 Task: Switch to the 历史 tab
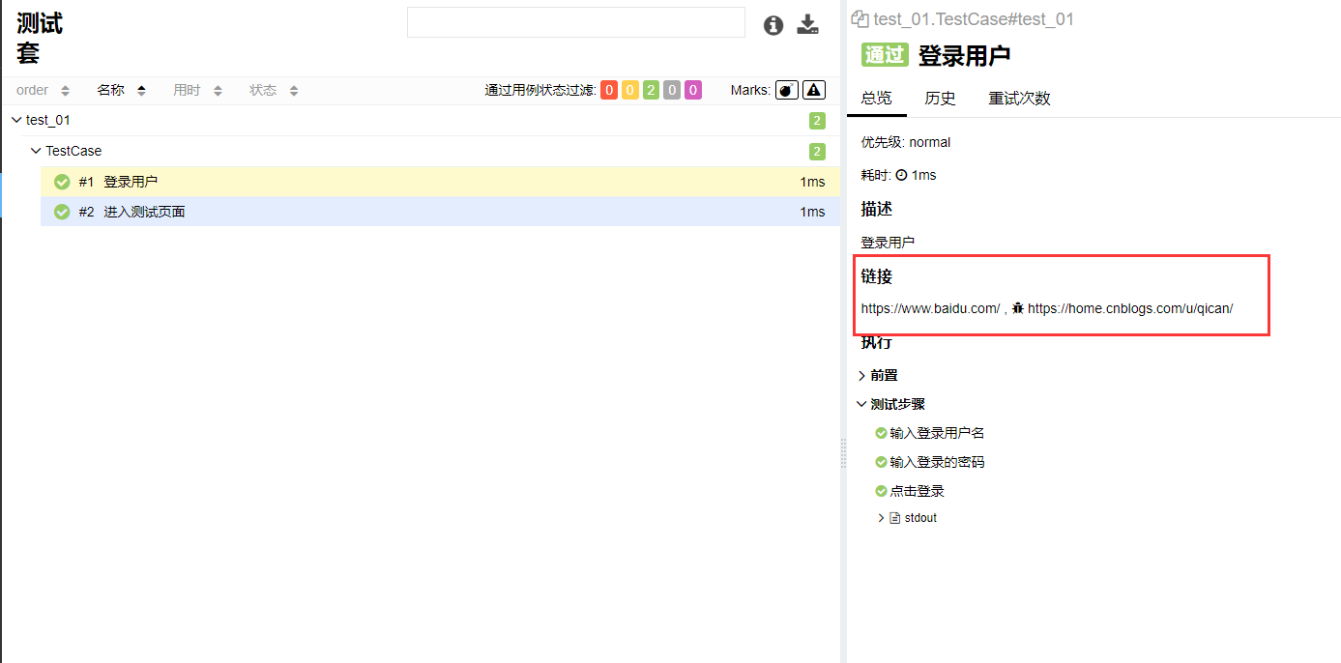point(940,99)
